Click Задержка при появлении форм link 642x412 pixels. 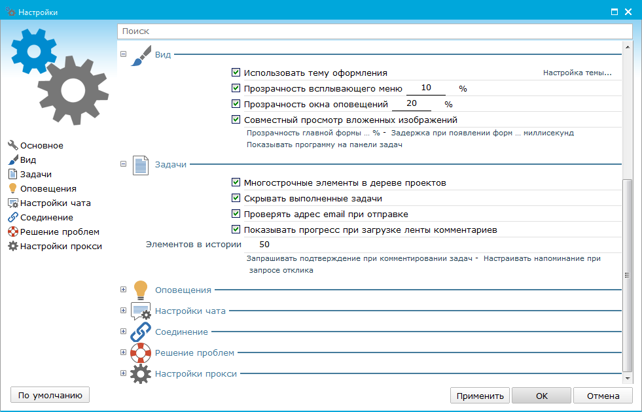pyautogui.click(x=482, y=133)
